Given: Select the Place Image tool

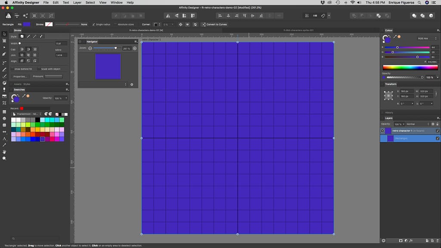Looking at the screenshot, I should pos(4,96).
